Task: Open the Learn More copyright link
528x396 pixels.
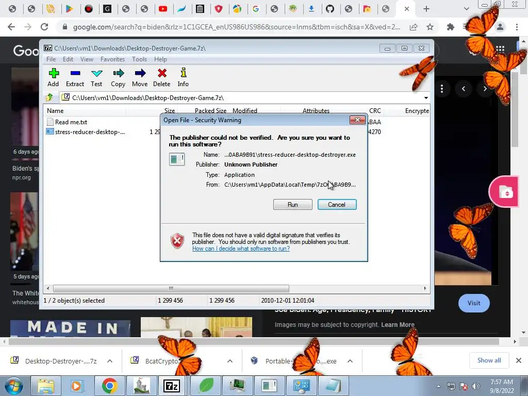Action: [398, 325]
